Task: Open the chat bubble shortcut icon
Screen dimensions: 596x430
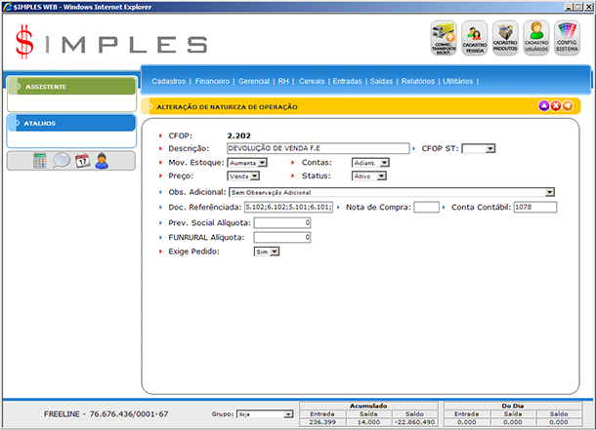Action: click(62, 161)
